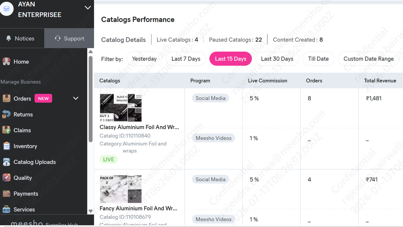Viewport: 403px width, 227px height.
Task: Open the Notices tab label
Action: point(25,39)
